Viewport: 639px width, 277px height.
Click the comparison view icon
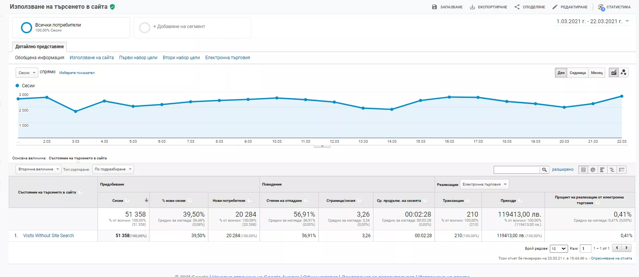click(612, 170)
